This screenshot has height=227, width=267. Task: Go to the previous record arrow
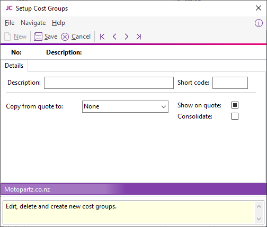pyautogui.click(x=114, y=37)
